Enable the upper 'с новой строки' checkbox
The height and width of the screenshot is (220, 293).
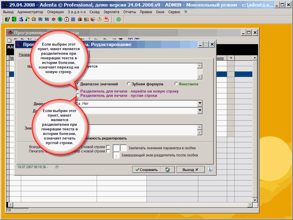108,147
